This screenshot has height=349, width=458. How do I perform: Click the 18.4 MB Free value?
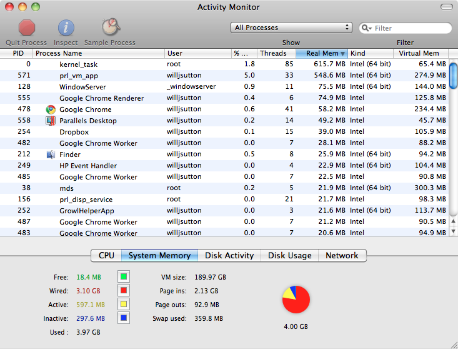click(89, 277)
